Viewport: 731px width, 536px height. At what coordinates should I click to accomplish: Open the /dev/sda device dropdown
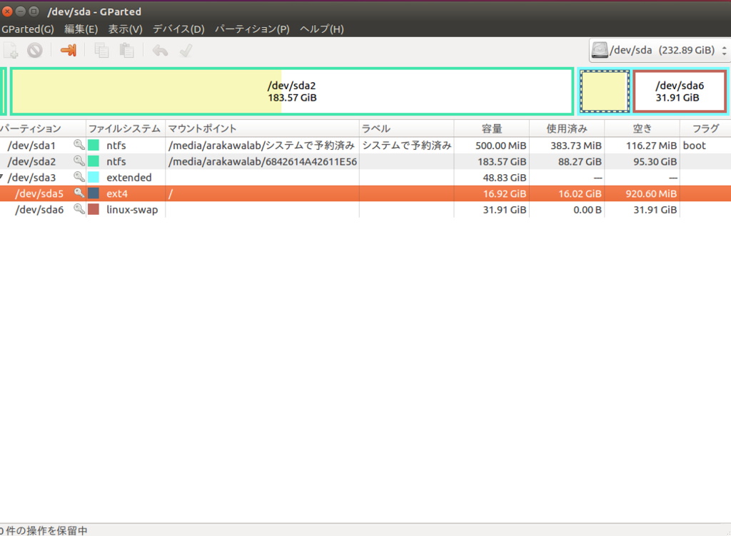pos(659,50)
